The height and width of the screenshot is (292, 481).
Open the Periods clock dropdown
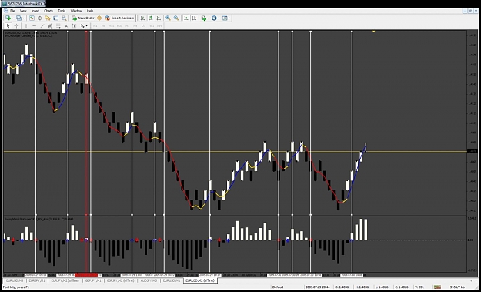[x=215, y=18]
